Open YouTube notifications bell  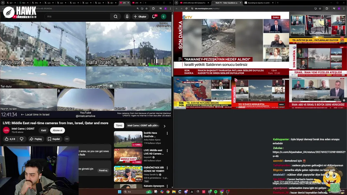[154, 17]
